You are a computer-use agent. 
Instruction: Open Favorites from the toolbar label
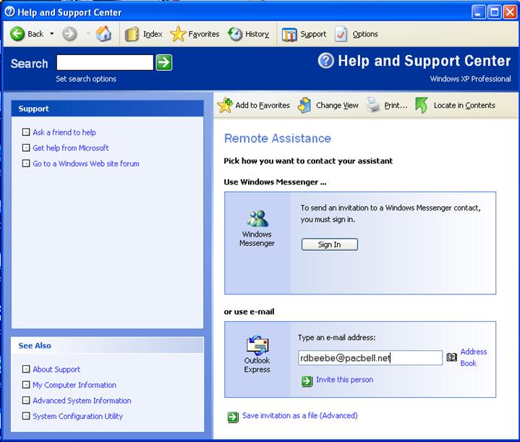click(204, 34)
